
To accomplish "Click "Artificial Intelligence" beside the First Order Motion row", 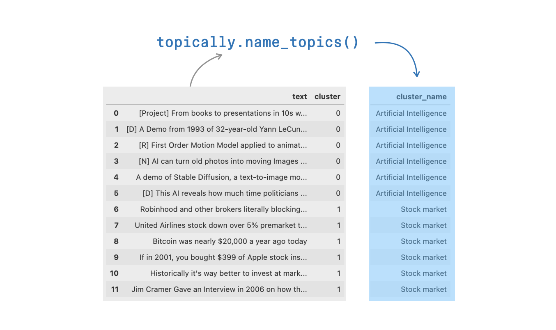I will pyautogui.click(x=411, y=145).
